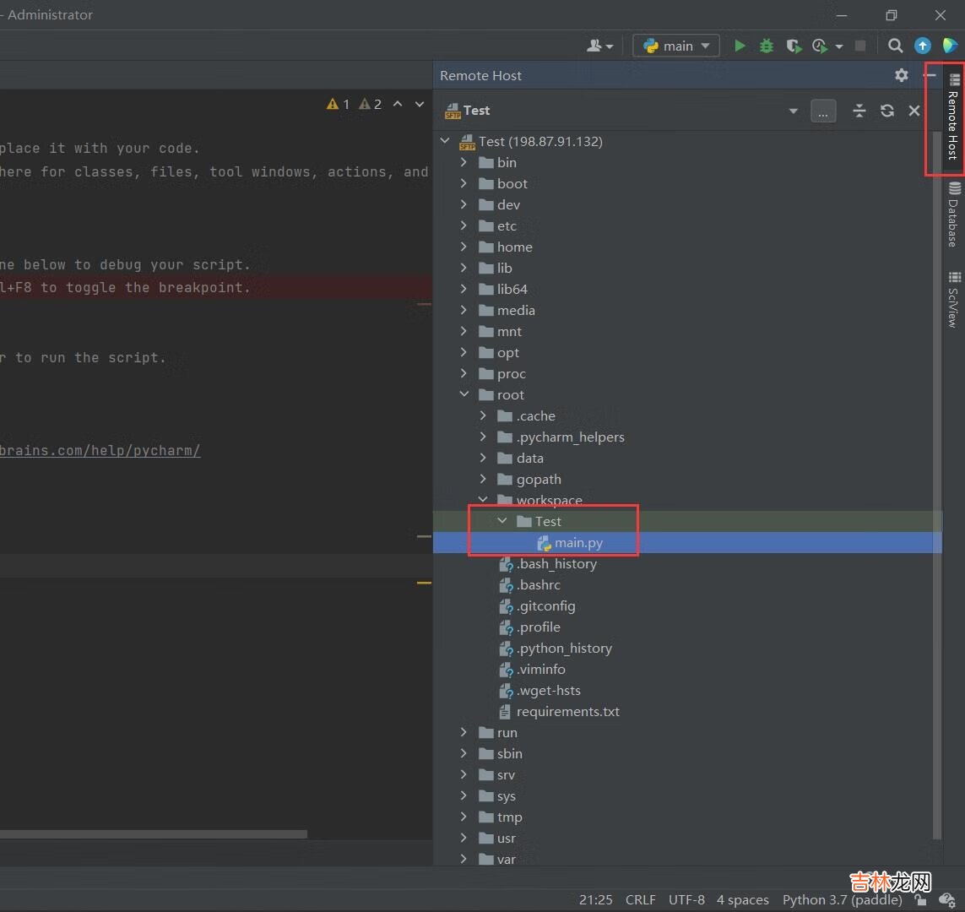Collapse all nodes in Remote Host tree

[x=859, y=111]
